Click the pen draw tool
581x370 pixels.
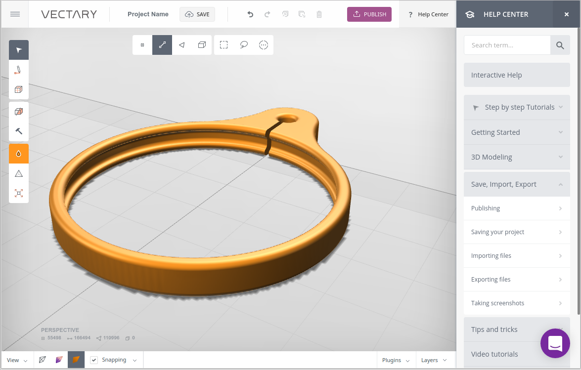tap(19, 70)
